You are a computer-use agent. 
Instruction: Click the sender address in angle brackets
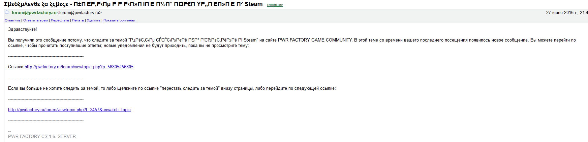click(x=79, y=13)
